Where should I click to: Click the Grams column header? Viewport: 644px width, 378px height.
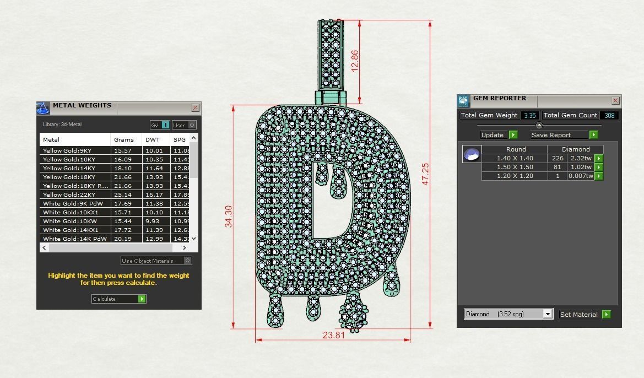[x=126, y=140]
